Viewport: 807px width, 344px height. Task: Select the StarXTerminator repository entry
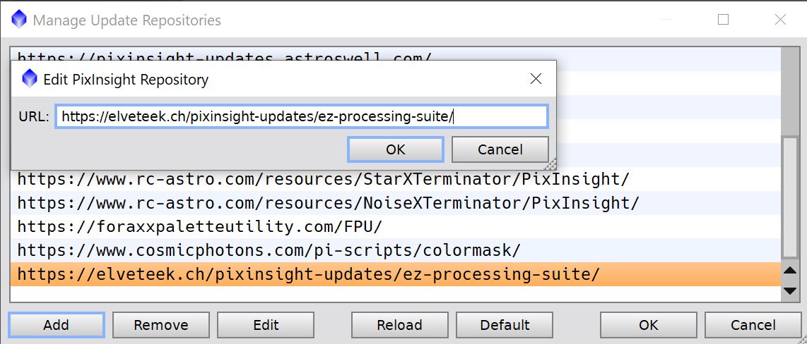click(323, 179)
